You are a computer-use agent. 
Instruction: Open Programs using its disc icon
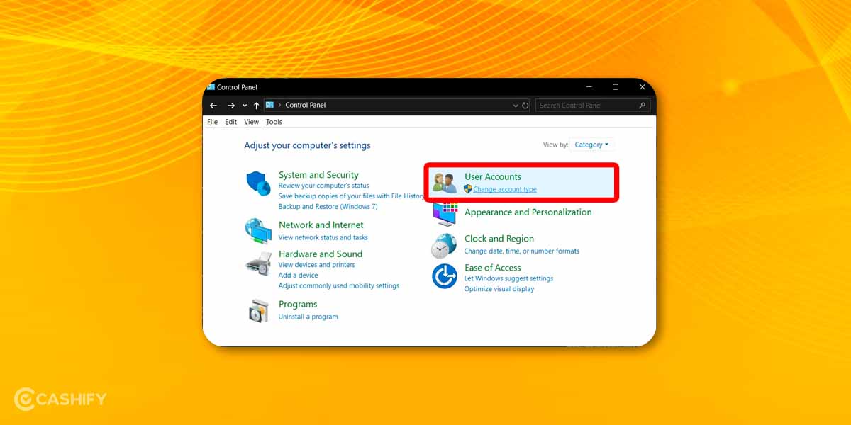click(x=258, y=310)
